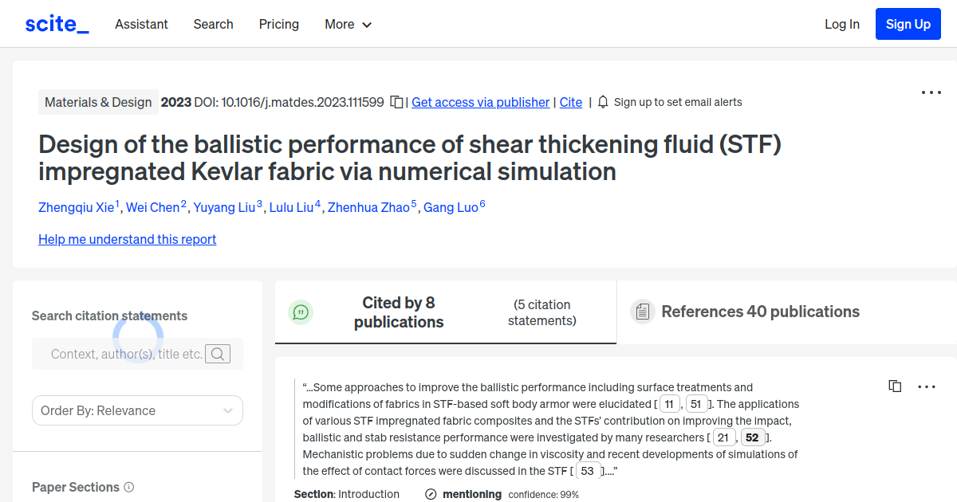Viewport: 957px width, 502px height.
Task: Open the More navigation dropdown
Action: (x=348, y=24)
